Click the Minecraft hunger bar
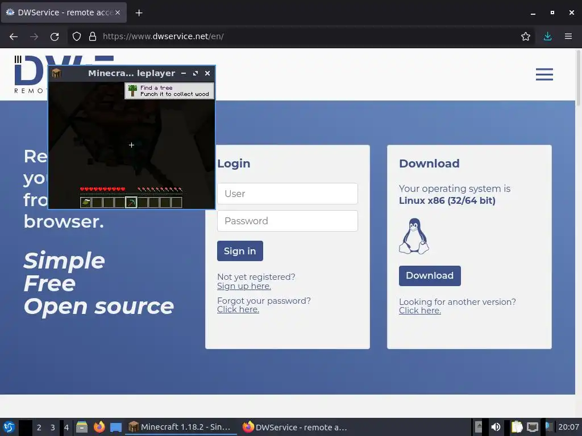This screenshot has height=436, width=582. [x=160, y=189]
